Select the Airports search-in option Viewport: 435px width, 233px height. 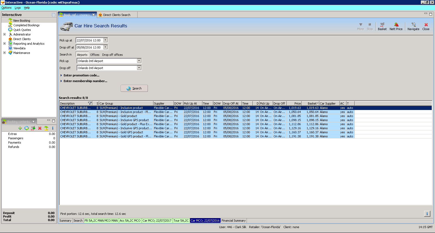(x=82, y=55)
